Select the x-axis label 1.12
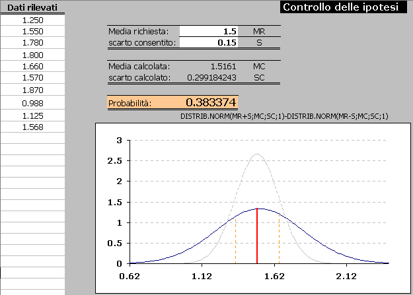The image size is (413, 295). tap(202, 276)
